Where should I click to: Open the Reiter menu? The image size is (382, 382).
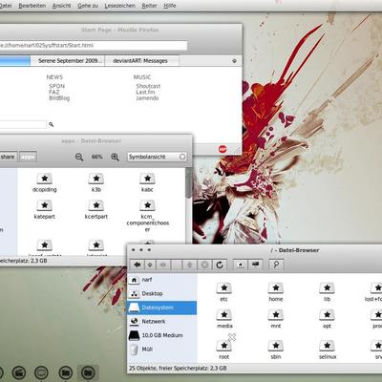[149, 6]
